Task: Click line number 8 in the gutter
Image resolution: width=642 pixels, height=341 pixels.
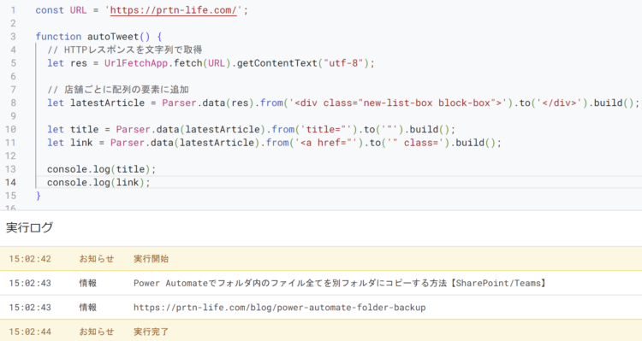Action: (x=13, y=103)
